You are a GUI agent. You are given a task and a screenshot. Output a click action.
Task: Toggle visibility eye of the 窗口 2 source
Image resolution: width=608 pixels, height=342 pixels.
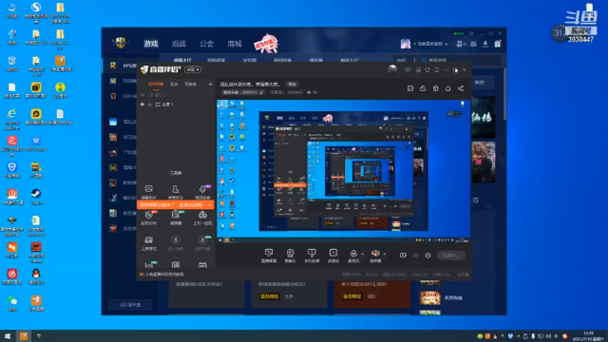tap(142, 95)
